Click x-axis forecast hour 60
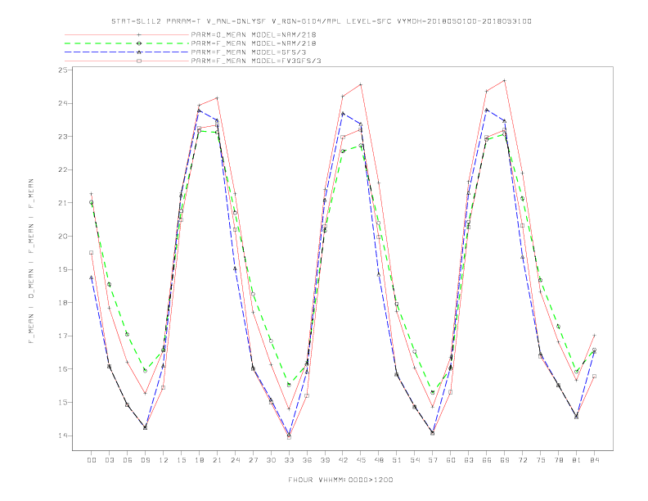 coord(451,460)
